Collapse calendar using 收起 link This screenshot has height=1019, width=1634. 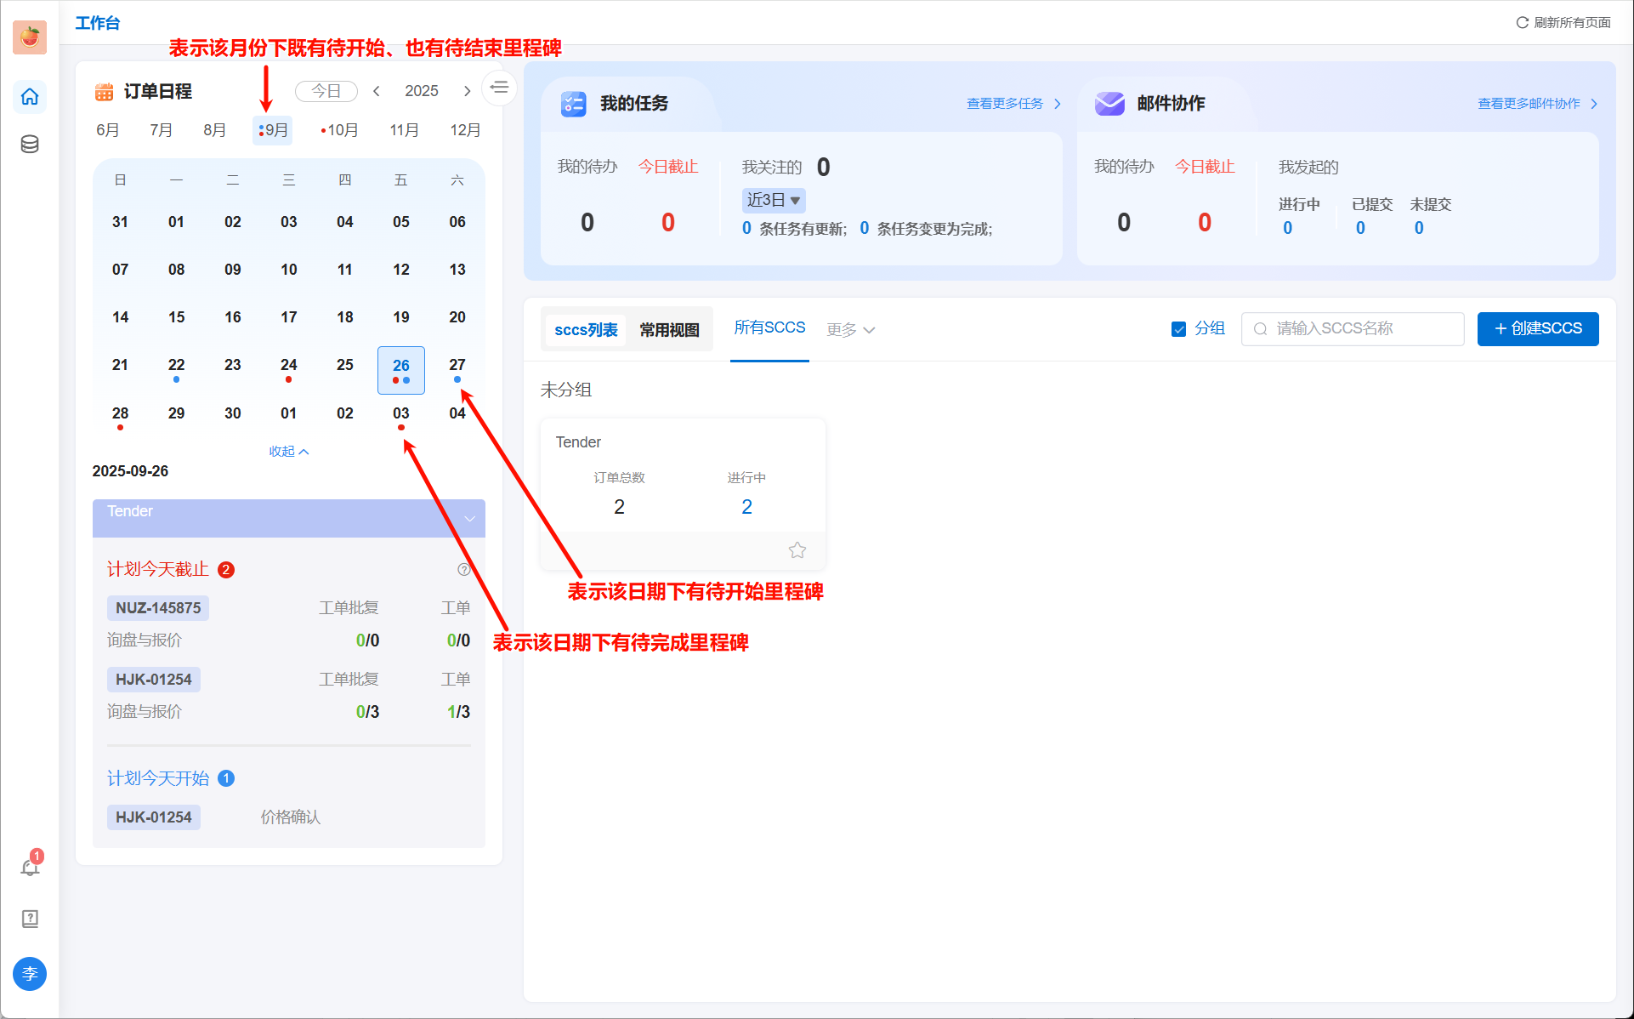(288, 452)
